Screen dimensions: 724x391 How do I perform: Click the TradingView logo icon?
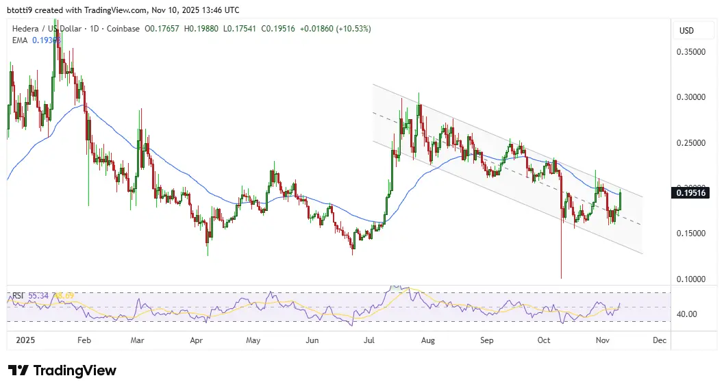[18, 370]
